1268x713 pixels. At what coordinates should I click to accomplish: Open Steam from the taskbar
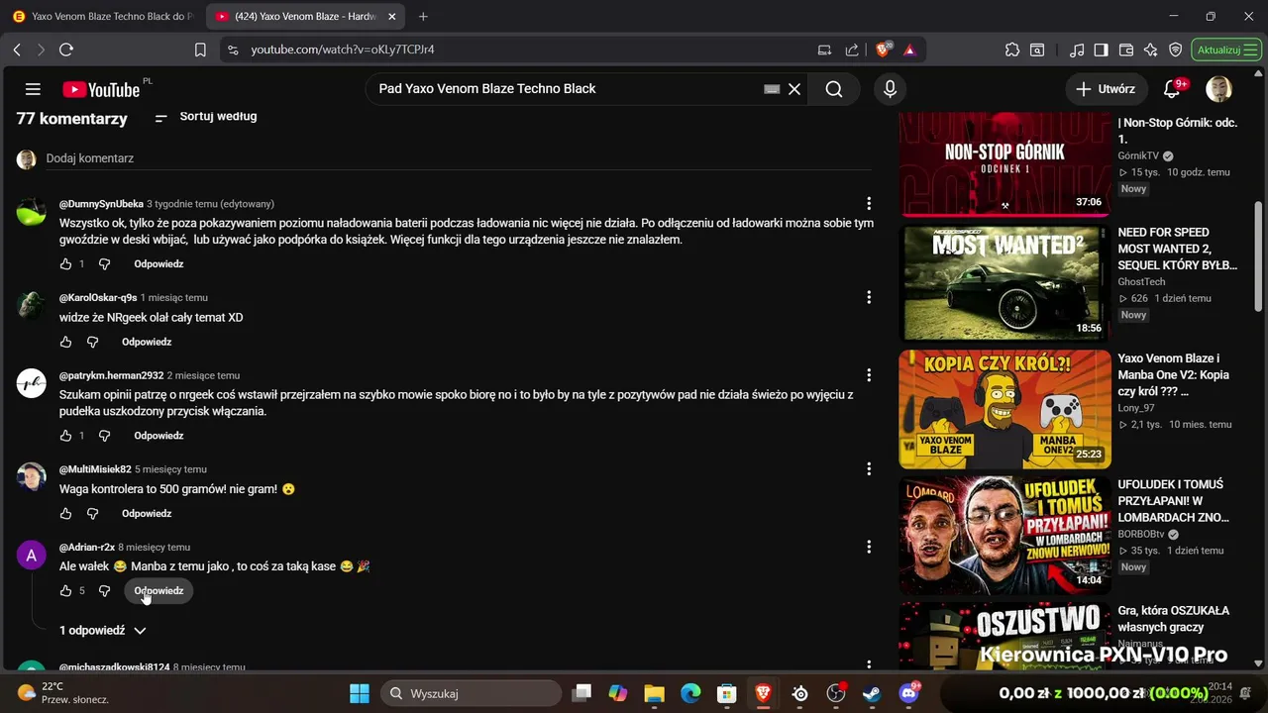tap(872, 693)
